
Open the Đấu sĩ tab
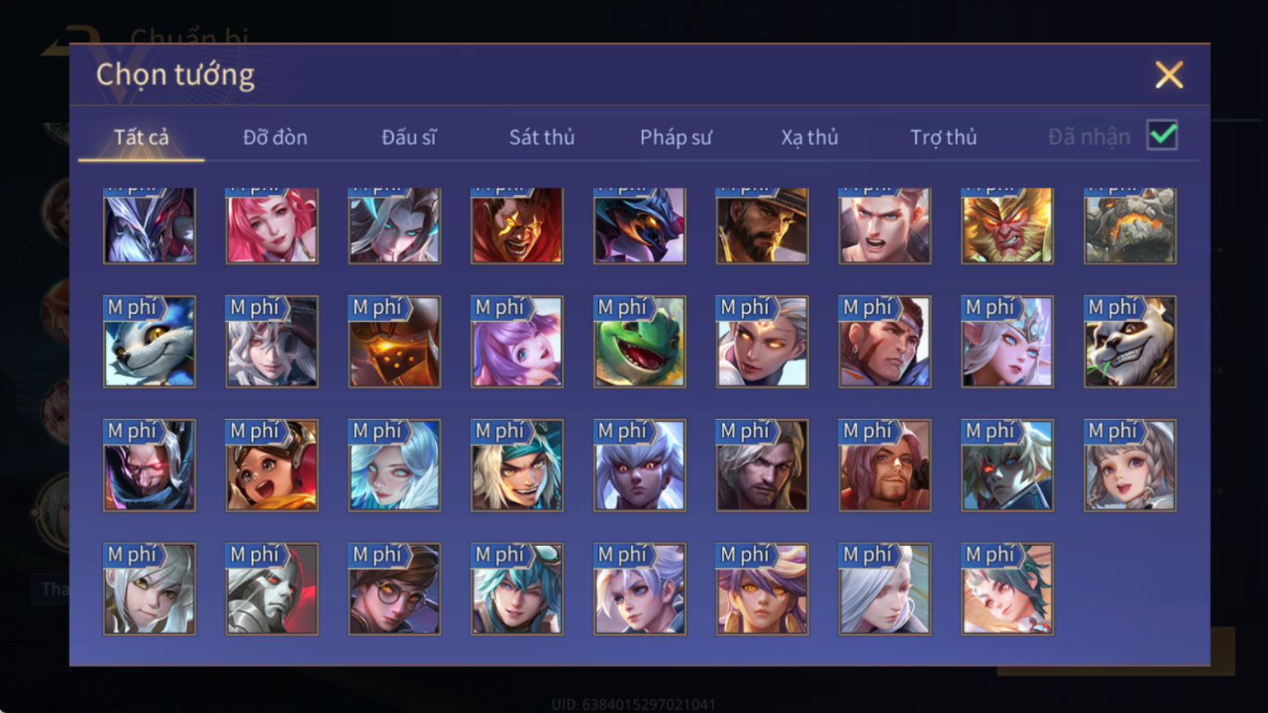[x=409, y=137]
